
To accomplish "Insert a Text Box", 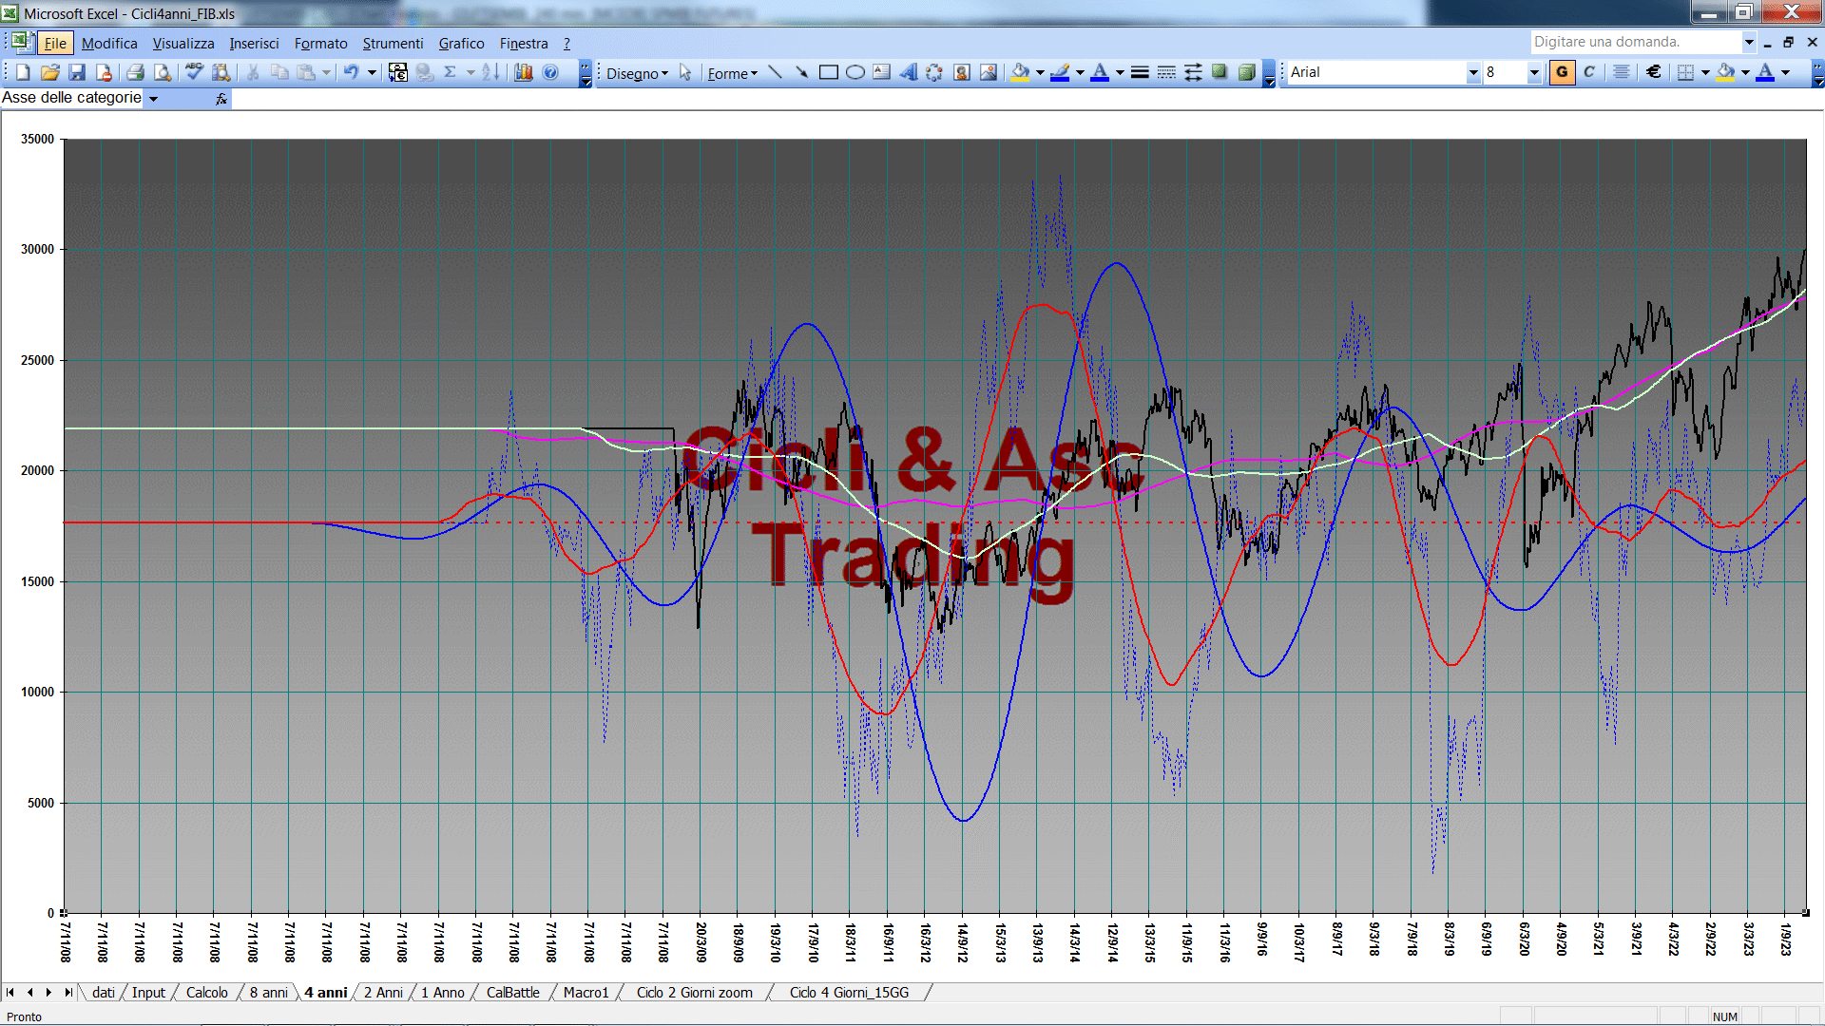I will (x=881, y=72).
